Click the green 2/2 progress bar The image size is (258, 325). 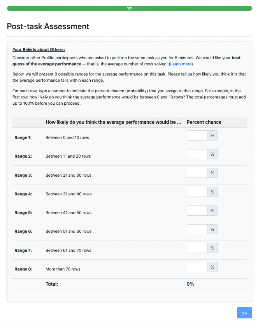click(129, 8)
